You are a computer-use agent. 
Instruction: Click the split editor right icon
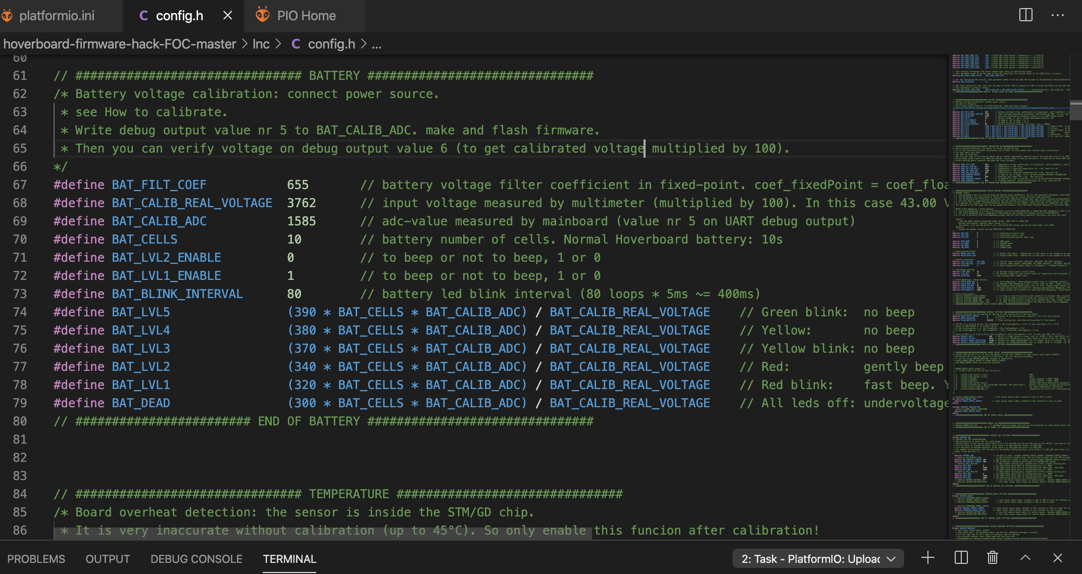point(1025,15)
